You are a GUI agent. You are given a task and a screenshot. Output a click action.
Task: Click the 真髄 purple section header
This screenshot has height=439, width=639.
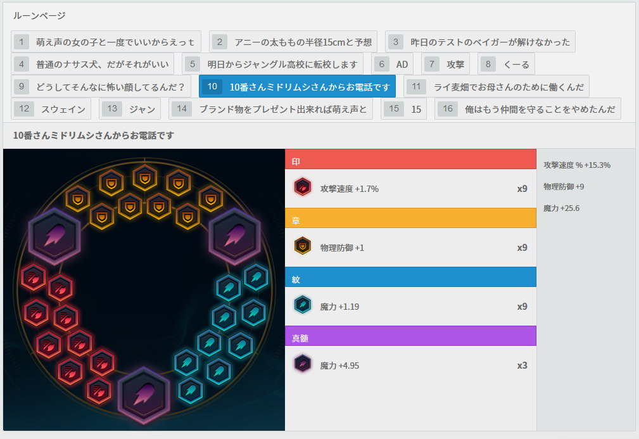click(x=410, y=336)
